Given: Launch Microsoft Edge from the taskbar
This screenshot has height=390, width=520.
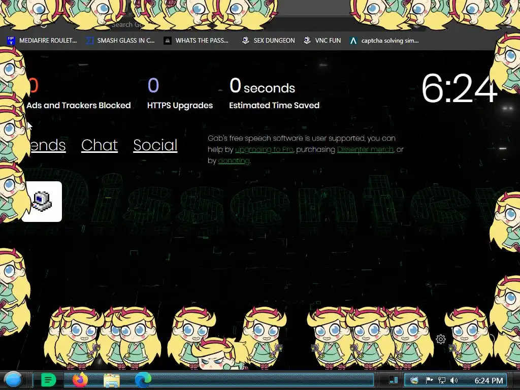Looking at the screenshot, I should coord(143,380).
